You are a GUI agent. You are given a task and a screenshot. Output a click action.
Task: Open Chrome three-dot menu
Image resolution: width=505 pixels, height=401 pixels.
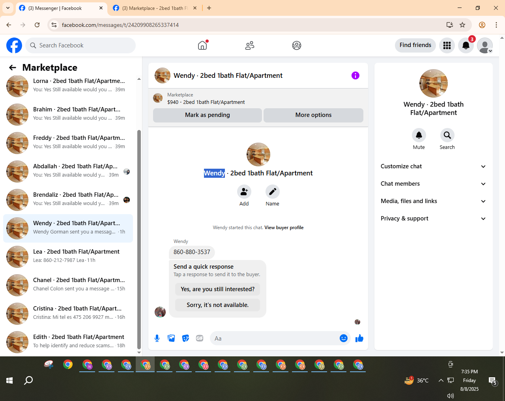coord(496,25)
